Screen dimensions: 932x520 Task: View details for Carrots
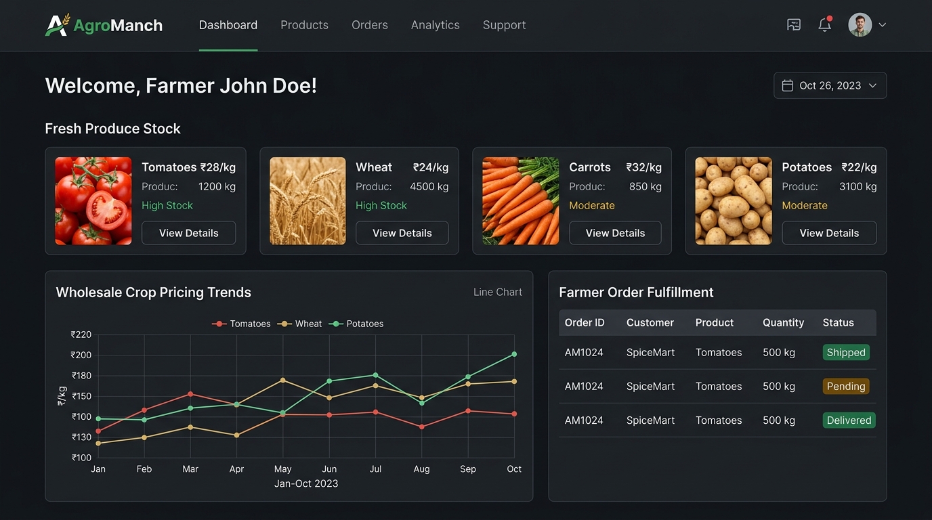click(615, 233)
